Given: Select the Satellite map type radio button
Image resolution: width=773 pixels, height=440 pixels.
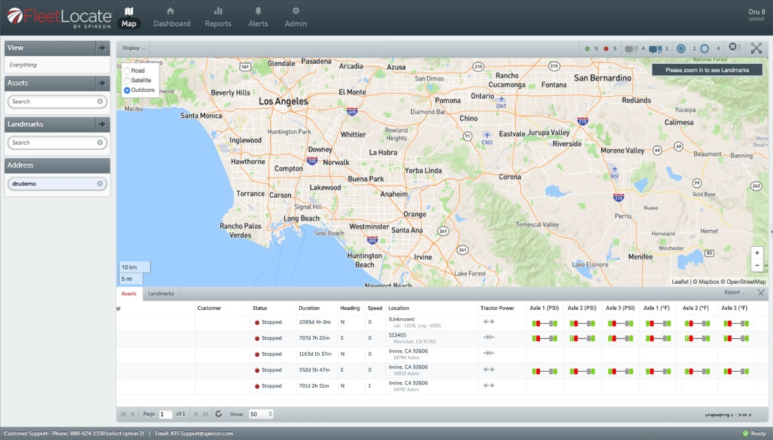Looking at the screenshot, I should pos(128,80).
